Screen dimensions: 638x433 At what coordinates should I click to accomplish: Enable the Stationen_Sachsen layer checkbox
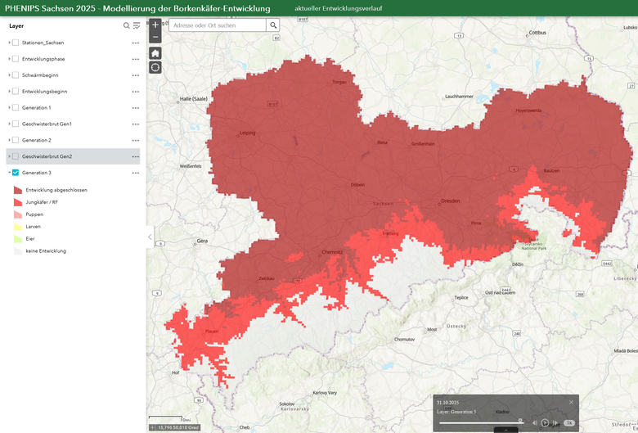click(16, 43)
